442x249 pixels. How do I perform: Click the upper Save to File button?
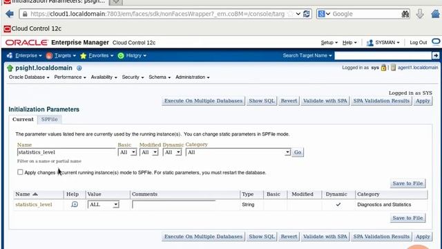click(x=407, y=183)
